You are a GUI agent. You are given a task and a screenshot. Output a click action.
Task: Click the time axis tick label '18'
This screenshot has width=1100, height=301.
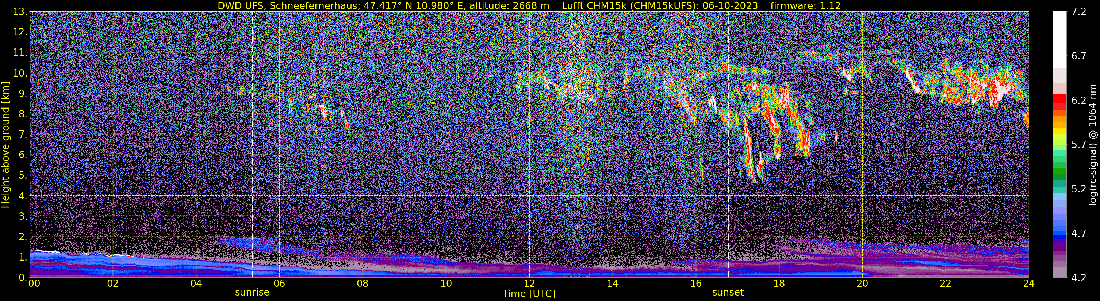point(779,284)
